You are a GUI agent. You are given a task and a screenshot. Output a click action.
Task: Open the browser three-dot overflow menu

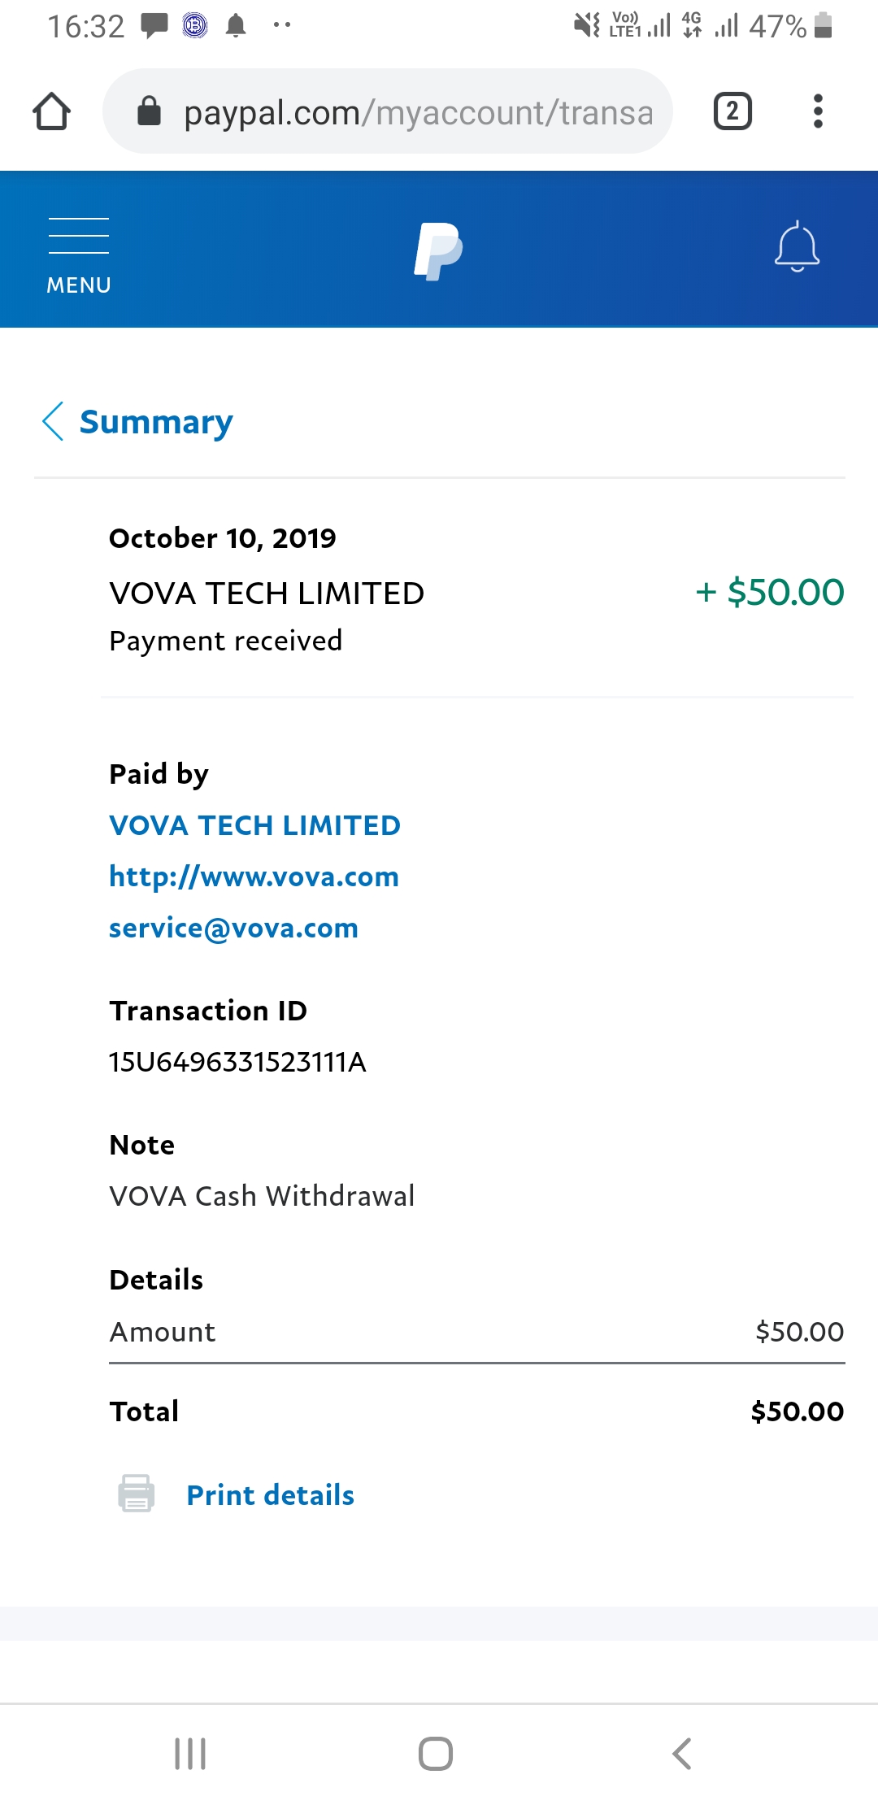coord(818,111)
